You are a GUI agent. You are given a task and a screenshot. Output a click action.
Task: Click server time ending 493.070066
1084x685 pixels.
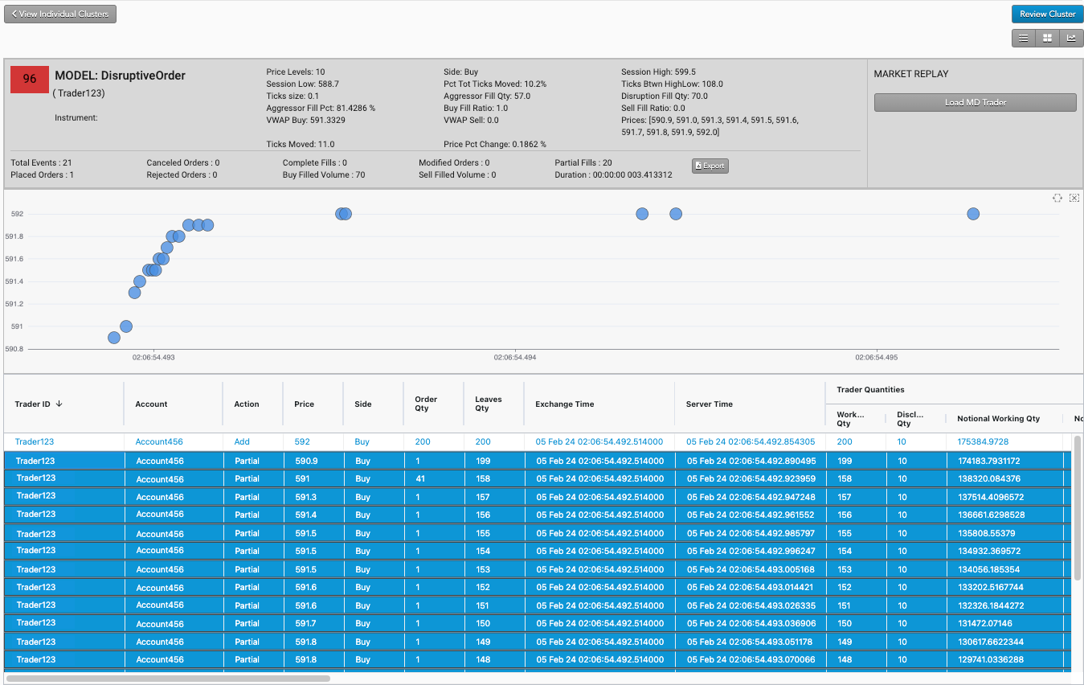(x=751, y=659)
